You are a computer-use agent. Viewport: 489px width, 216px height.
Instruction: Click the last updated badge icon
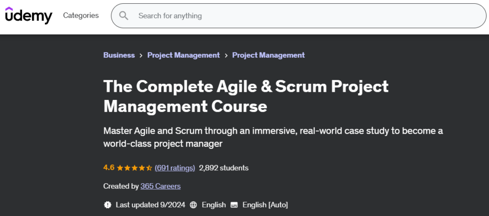[107, 205]
